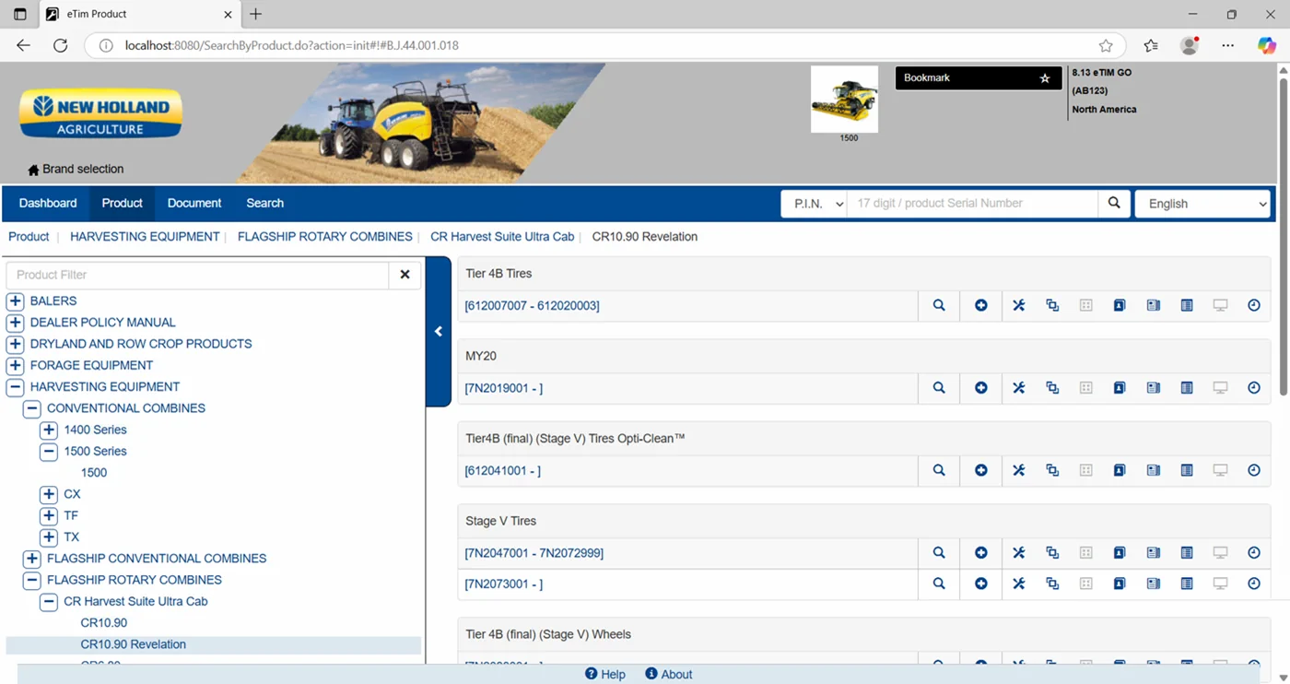Click the booklet icon in row [7N2019001 - ]
Viewport: 1290px width, 684px height.
pos(1154,388)
